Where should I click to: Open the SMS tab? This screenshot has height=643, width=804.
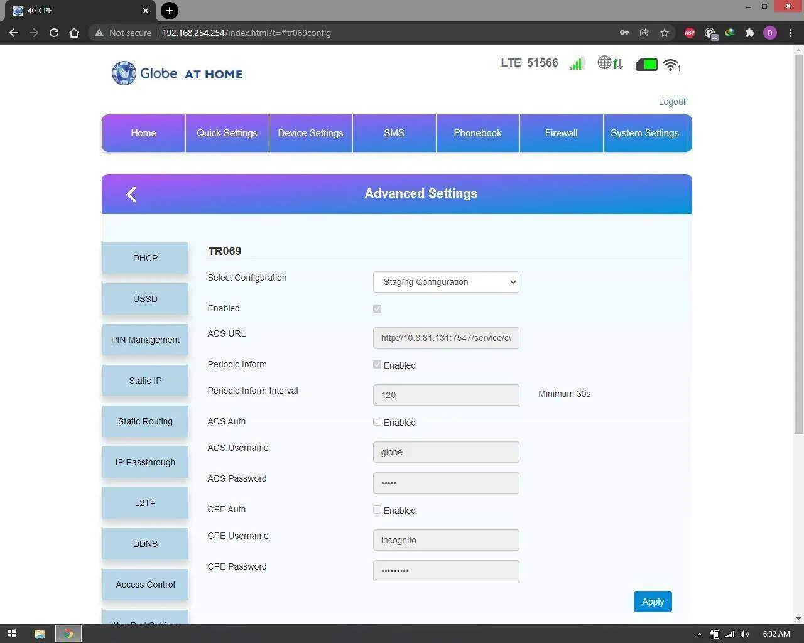point(394,133)
